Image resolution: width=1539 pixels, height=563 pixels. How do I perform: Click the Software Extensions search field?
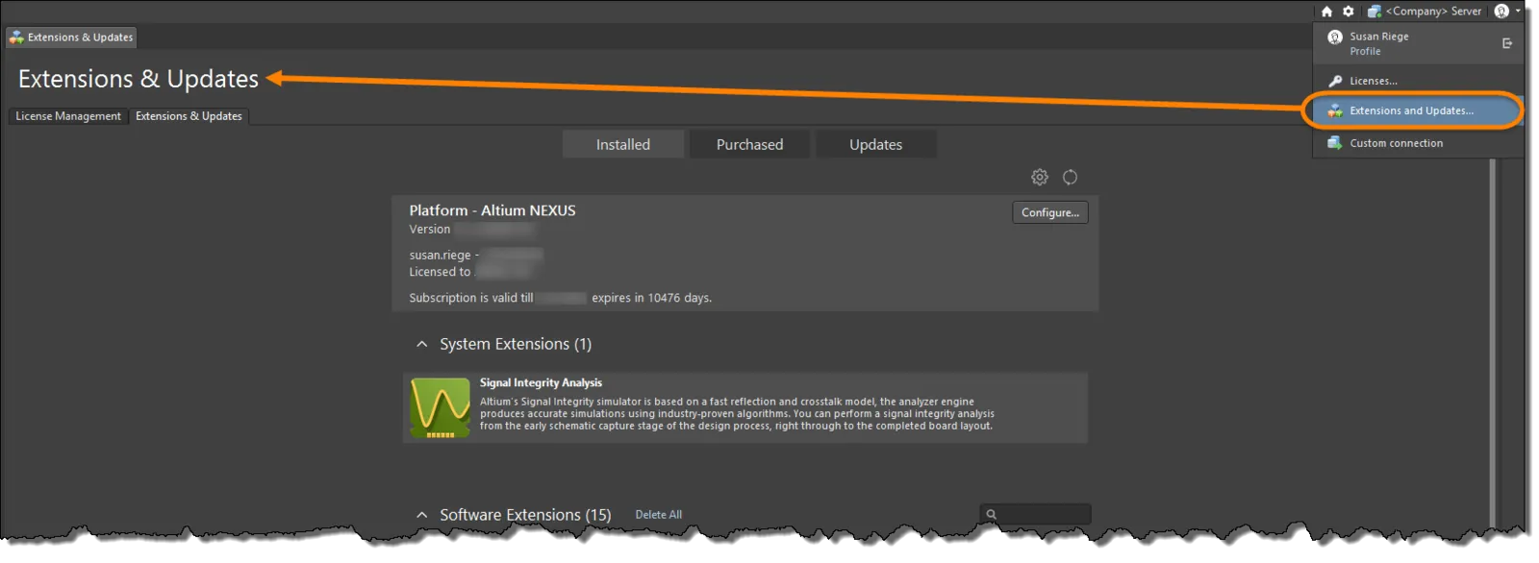1035,514
